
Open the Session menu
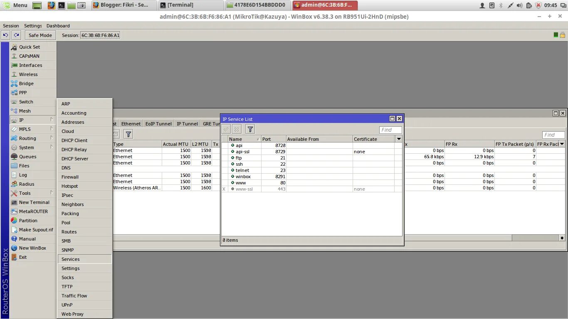coord(11,25)
